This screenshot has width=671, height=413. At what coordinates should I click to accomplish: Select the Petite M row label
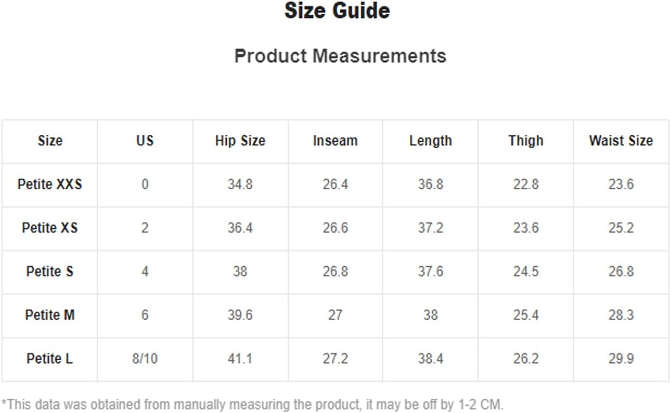pos(50,315)
